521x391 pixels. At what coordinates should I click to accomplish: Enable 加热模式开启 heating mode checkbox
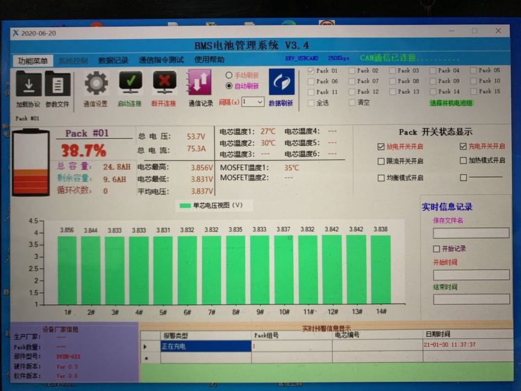[463, 160]
